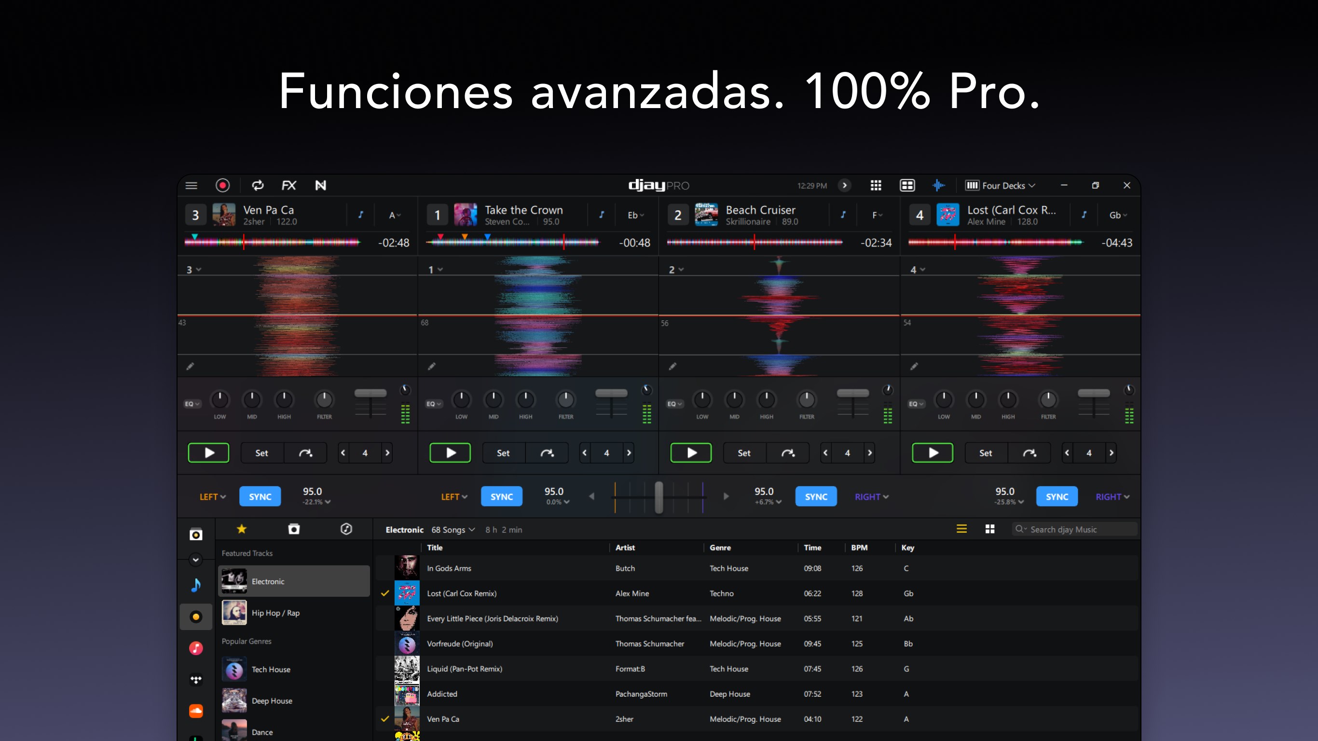Open deck 3 LEFT crossfader assign dropdown
Image resolution: width=1318 pixels, height=741 pixels.
[x=213, y=497]
